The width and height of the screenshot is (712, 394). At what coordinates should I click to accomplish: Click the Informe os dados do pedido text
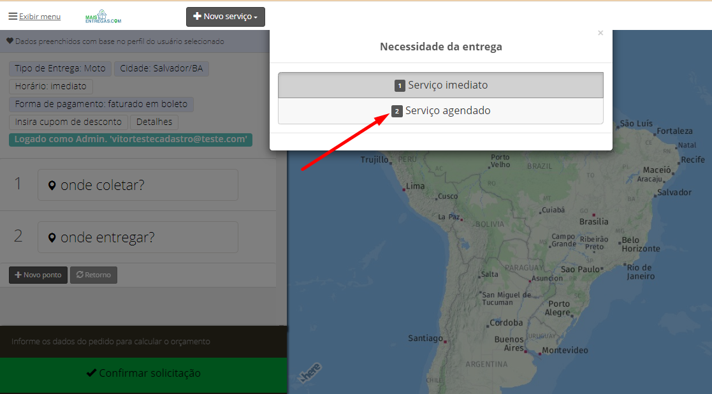point(111,341)
